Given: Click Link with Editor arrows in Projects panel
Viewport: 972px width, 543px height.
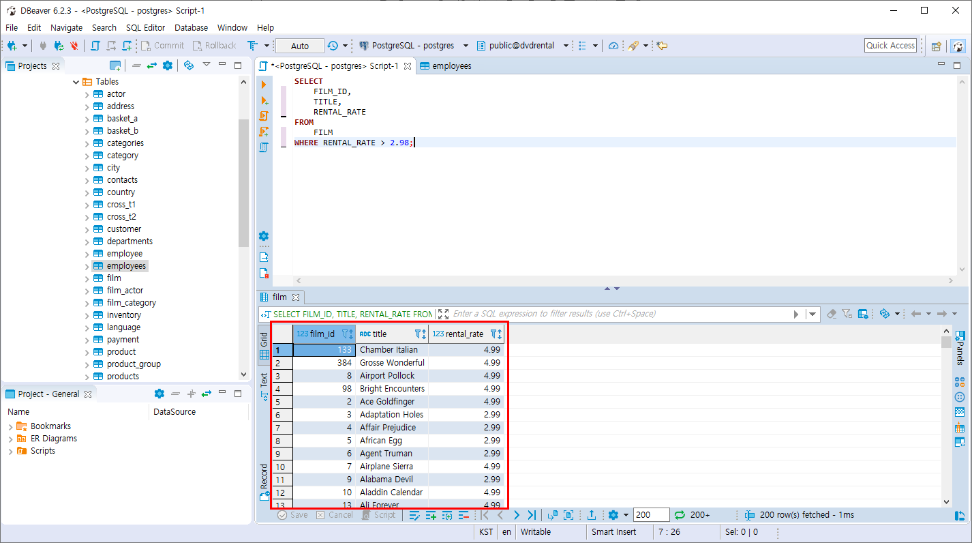Looking at the screenshot, I should coord(151,65).
